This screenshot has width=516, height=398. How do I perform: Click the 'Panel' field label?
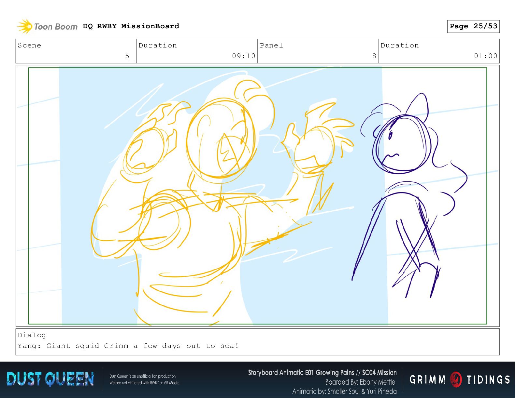pos(271,45)
